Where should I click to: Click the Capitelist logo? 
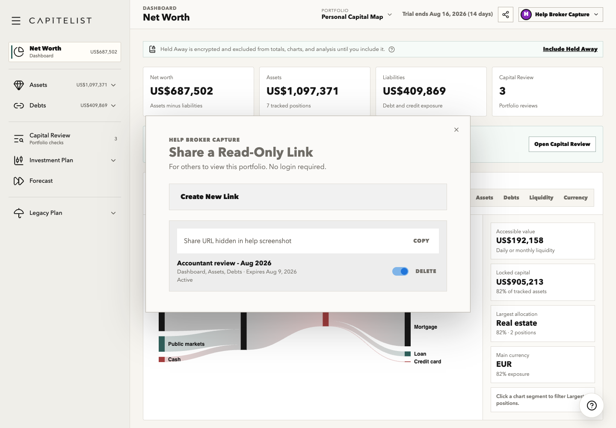pyautogui.click(x=60, y=21)
